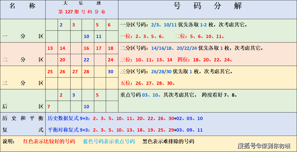Screen dimensions: 297x152
Task: Click the 二分区 row label
Action: 23,60
